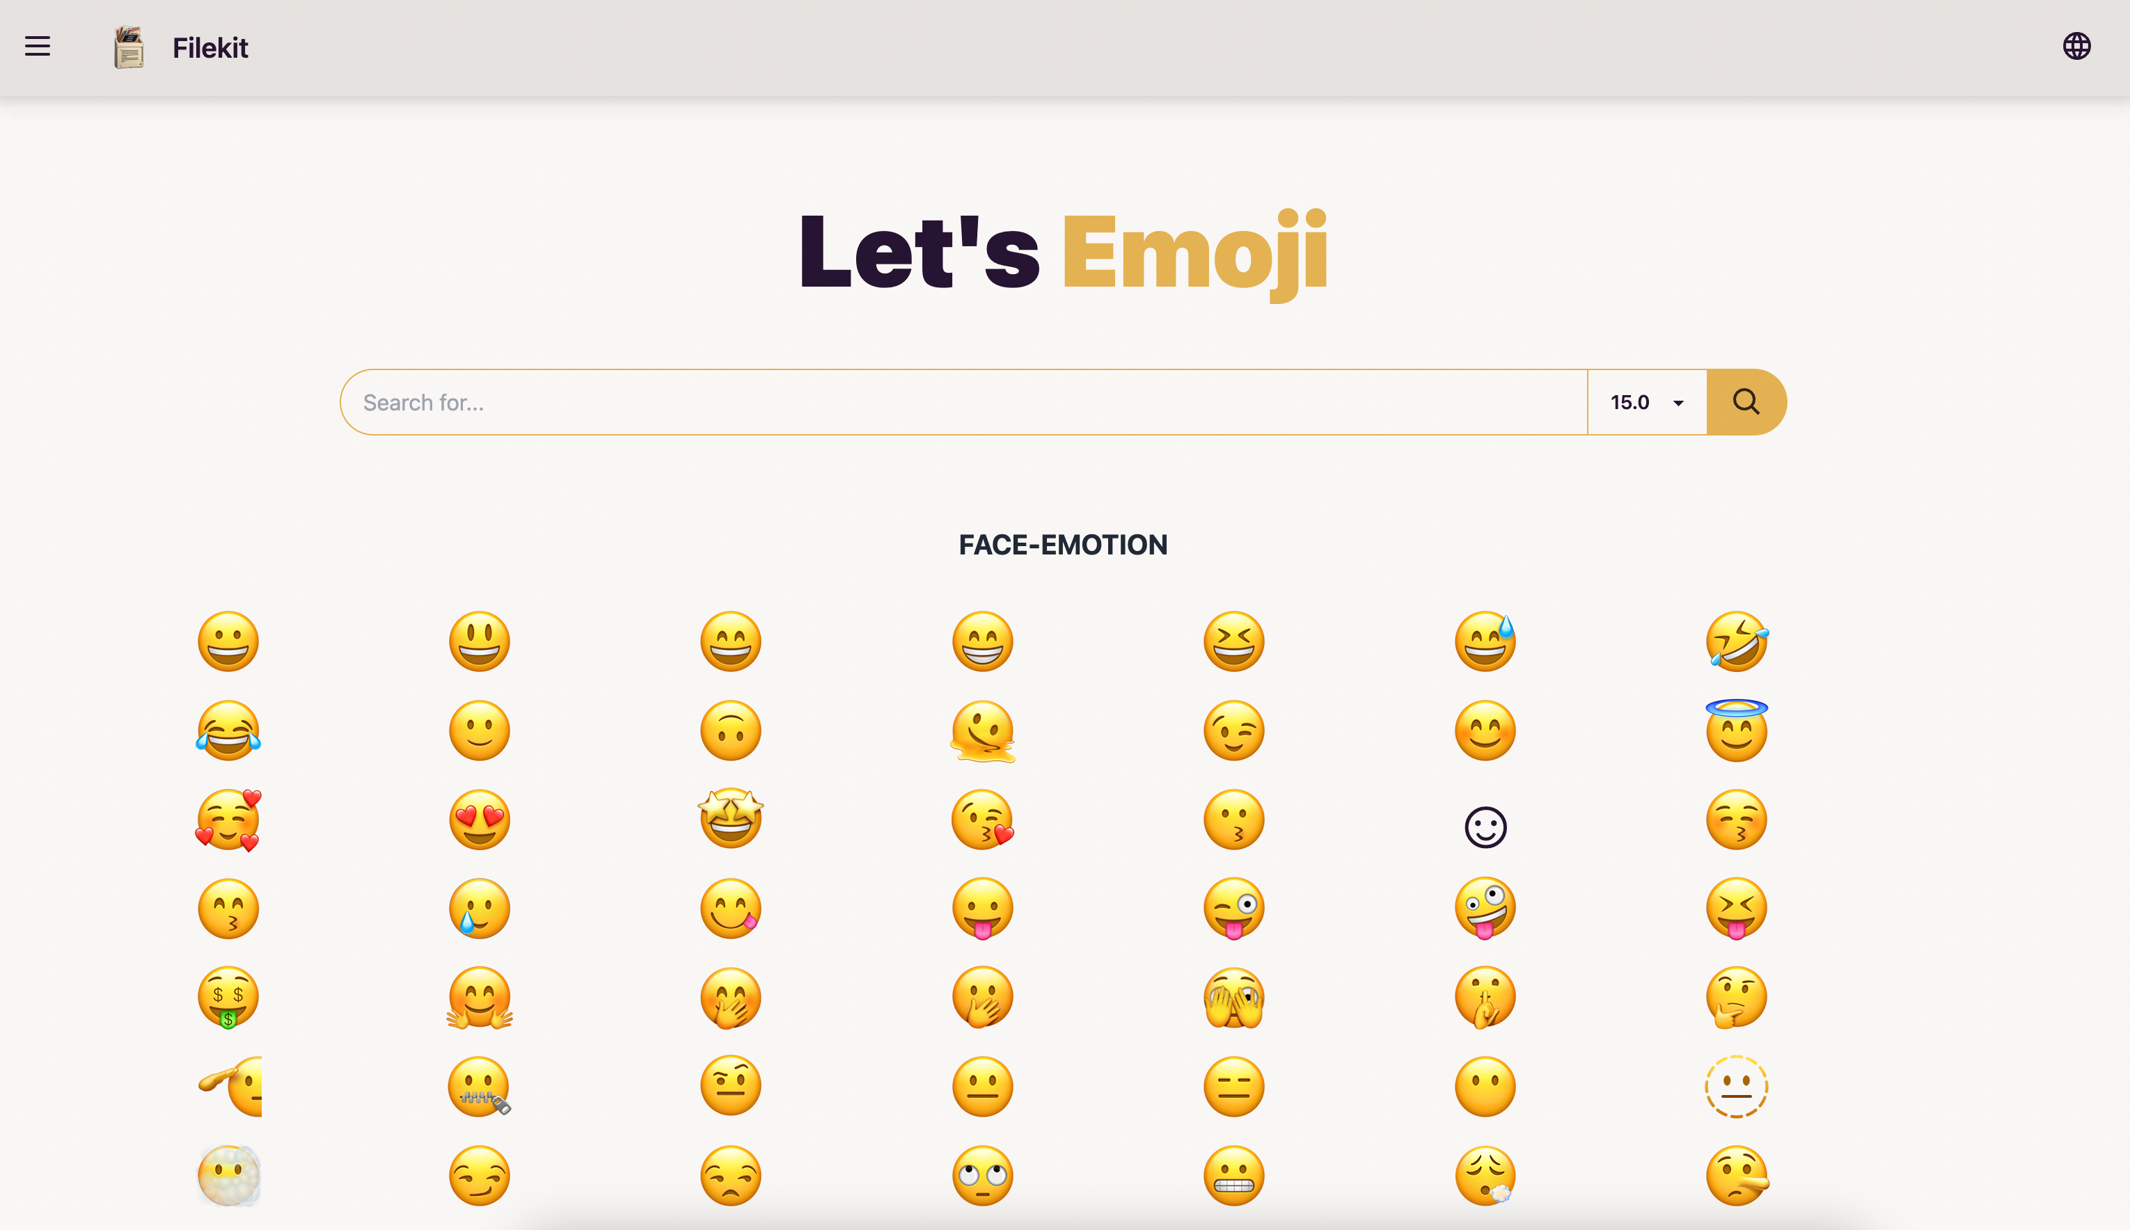Choose the thinking face emoji
Image resolution: width=2130 pixels, height=1230 pixels.
tap(1736, 998)
